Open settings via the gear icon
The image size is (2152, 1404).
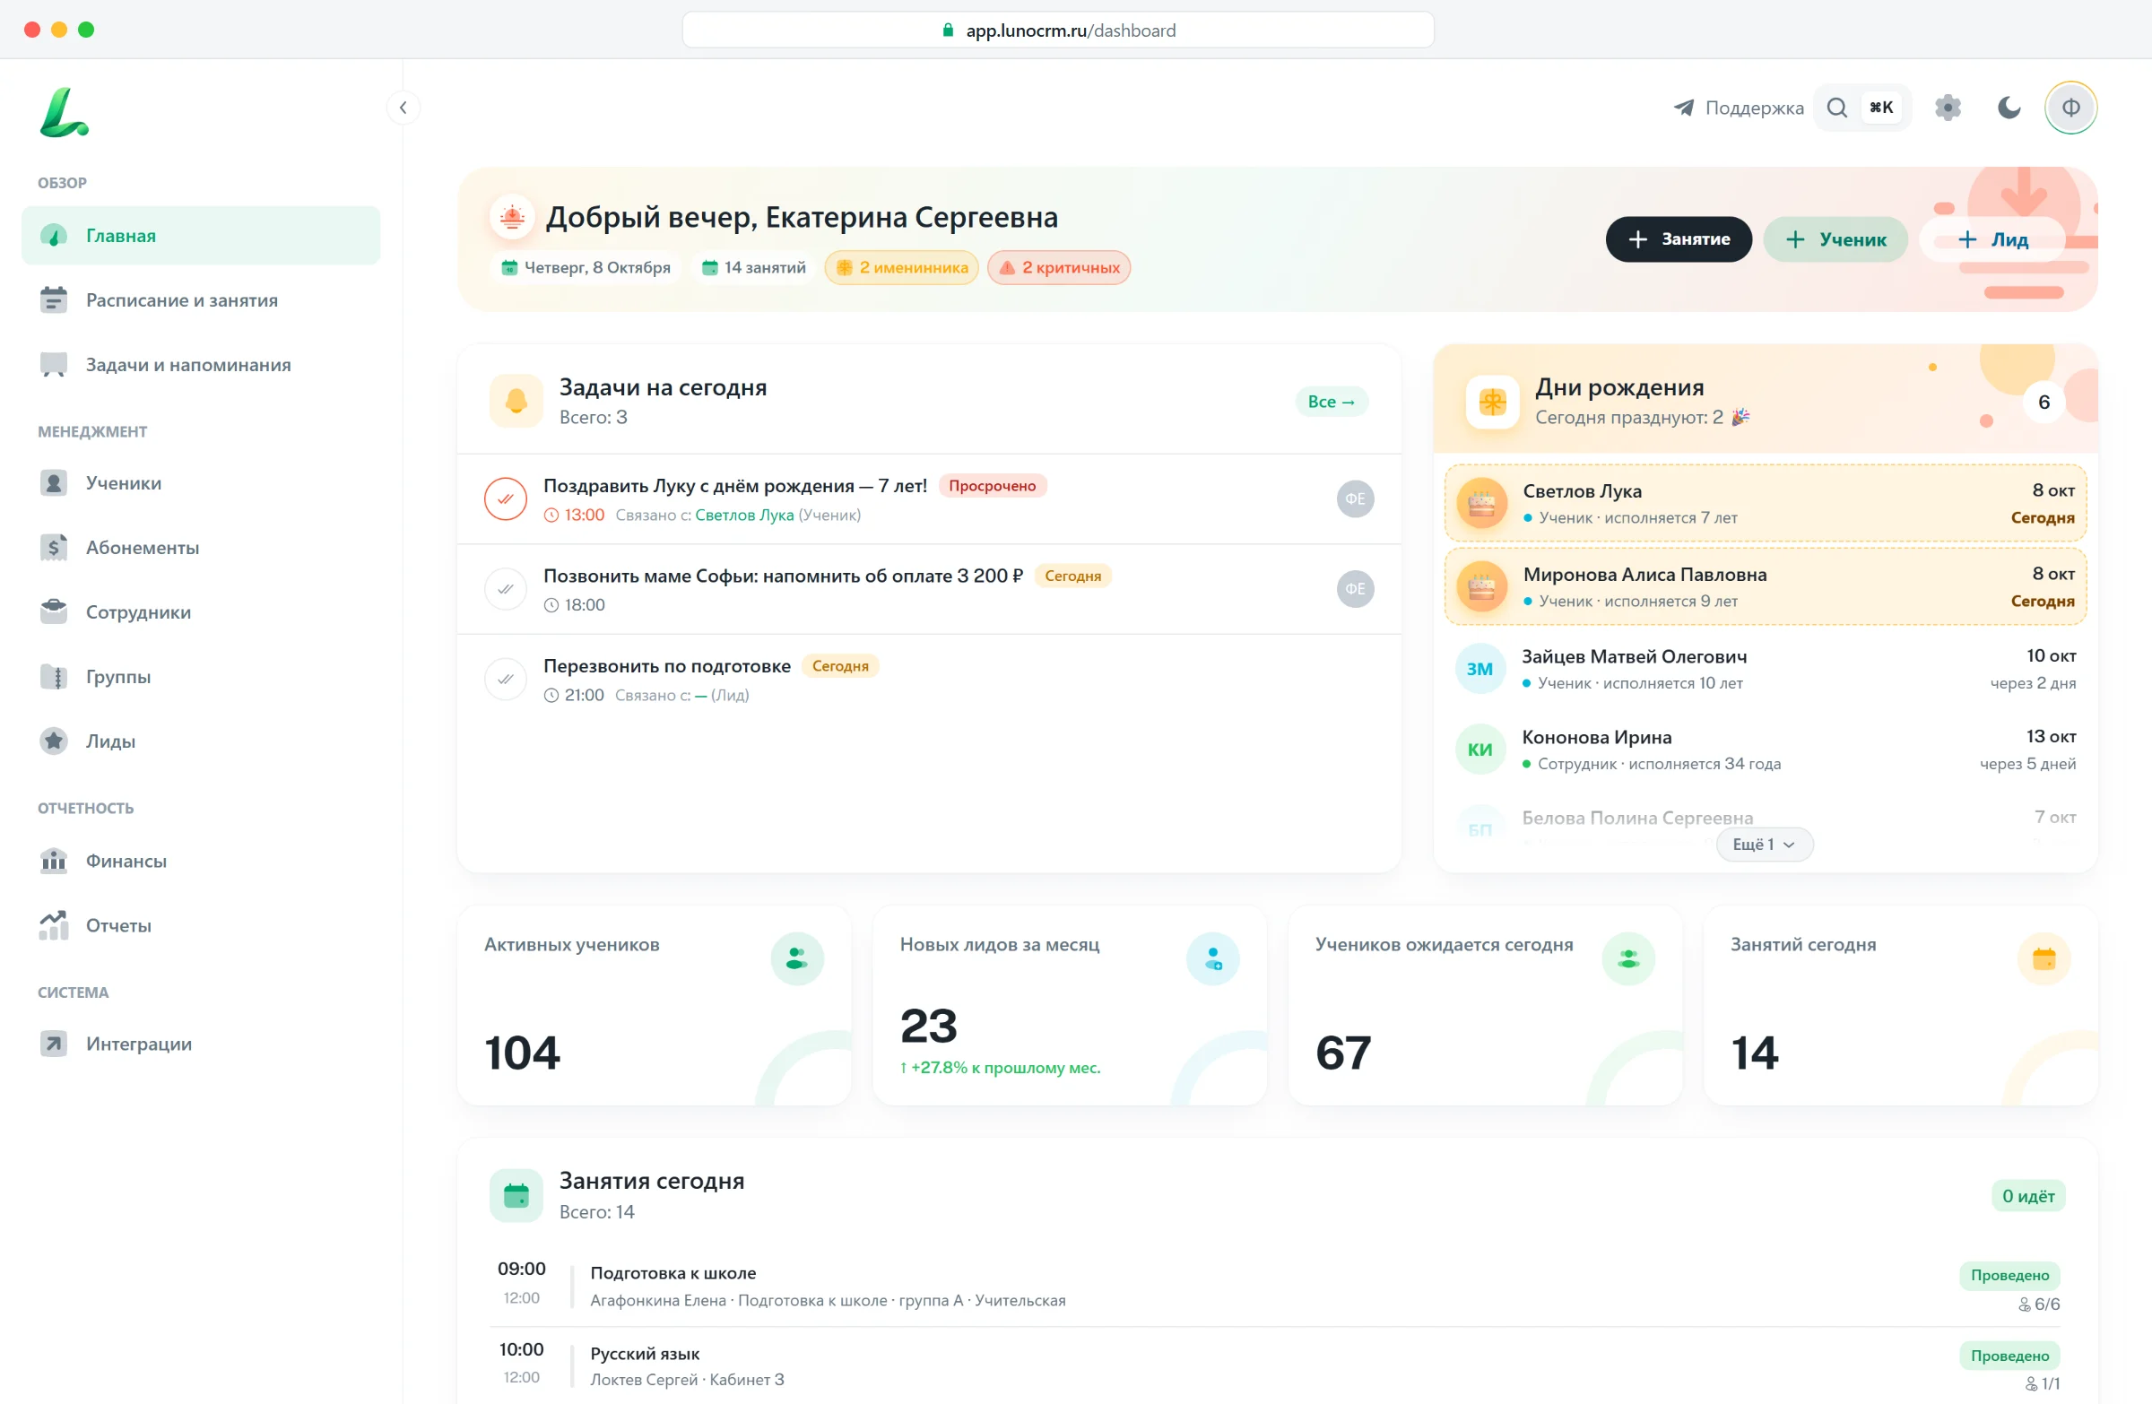pos(1948,108)
